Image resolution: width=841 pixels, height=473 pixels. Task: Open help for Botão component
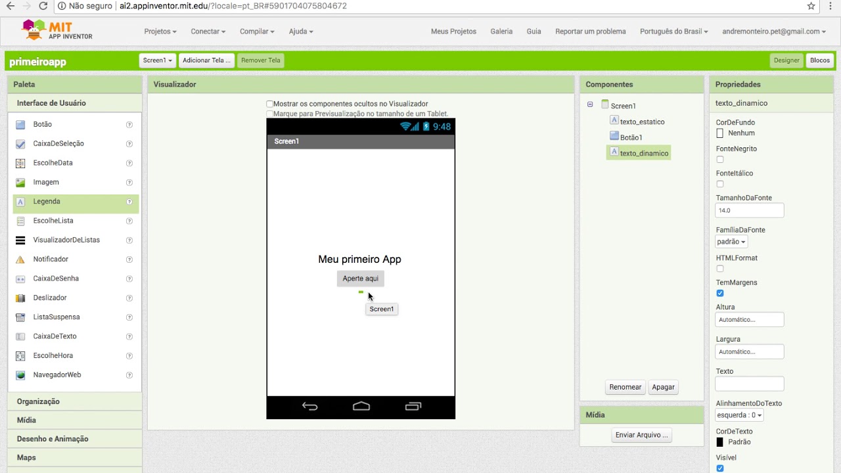(129, 125)
